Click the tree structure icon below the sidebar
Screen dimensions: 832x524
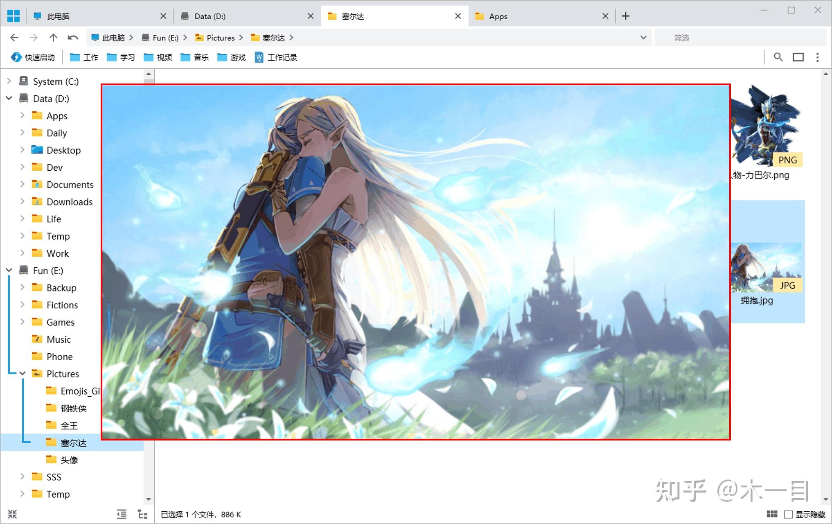point(142,514)
